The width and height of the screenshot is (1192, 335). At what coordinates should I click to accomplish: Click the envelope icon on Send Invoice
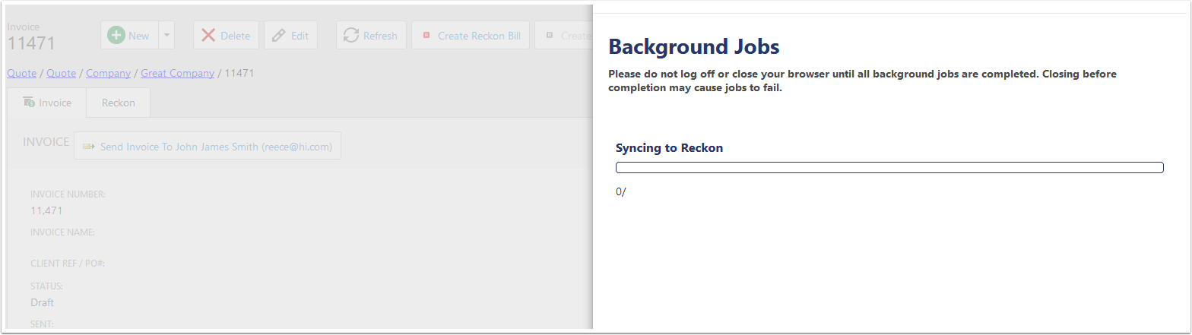click(89, 147)
